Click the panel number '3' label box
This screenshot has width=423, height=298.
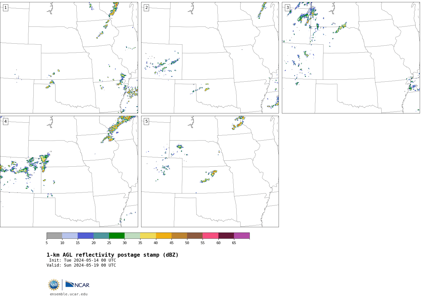coord(288,8)
